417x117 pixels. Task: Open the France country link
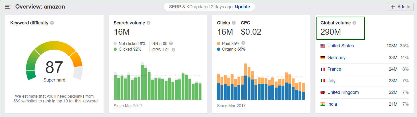point(334,69)
